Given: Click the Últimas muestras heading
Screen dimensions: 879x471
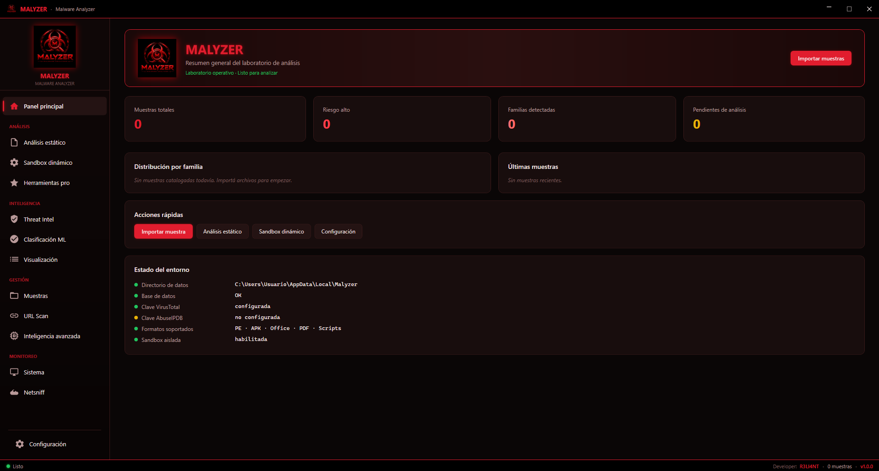Looking at the screenshot, I should click(533, 167).
